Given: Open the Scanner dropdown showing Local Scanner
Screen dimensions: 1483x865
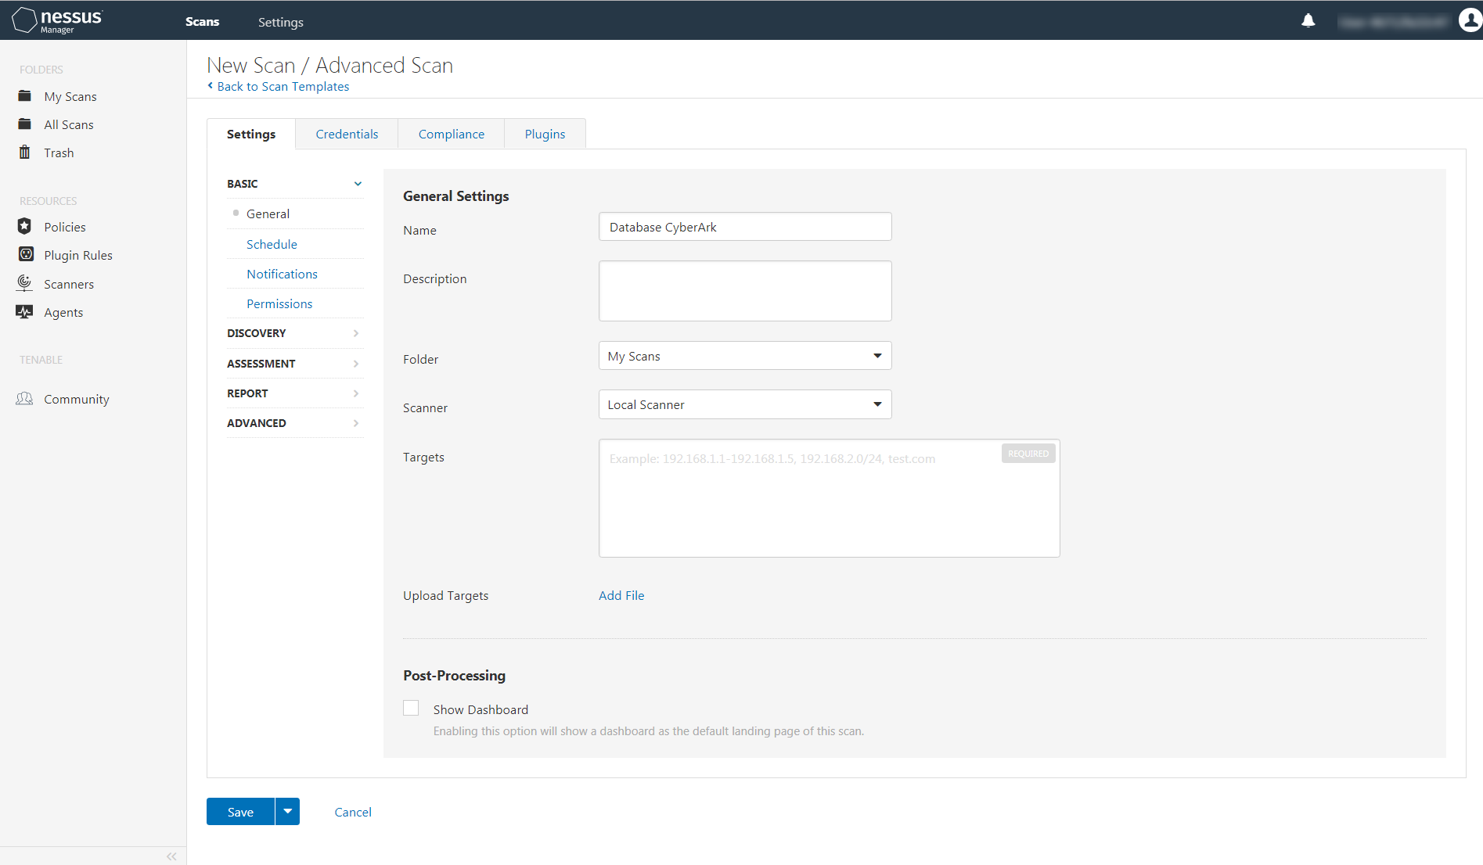Looking at the screenshot, I should [744, 404].
